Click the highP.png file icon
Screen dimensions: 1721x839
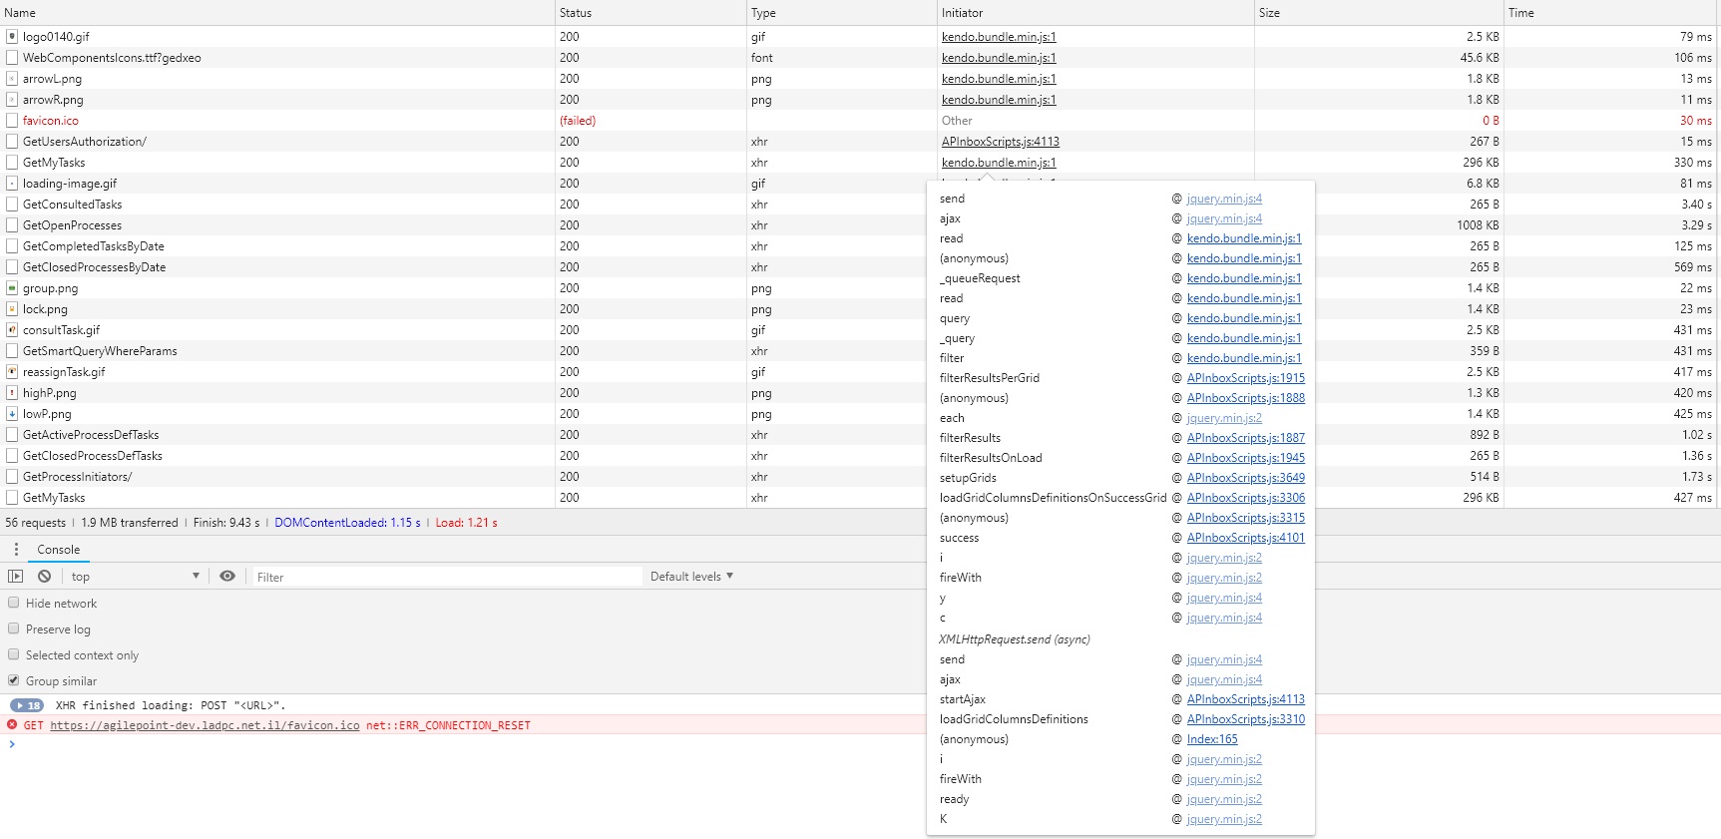pyautogui.click(x=12, y=393)
